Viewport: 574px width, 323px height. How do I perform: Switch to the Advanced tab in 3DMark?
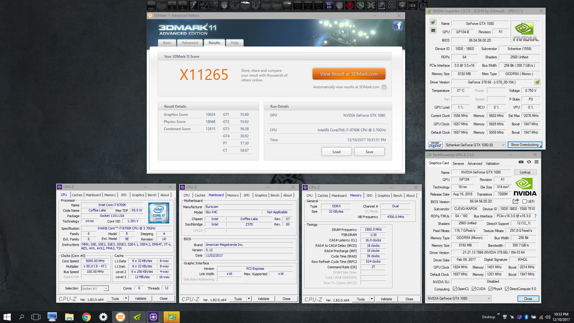(x=190, y=43)
